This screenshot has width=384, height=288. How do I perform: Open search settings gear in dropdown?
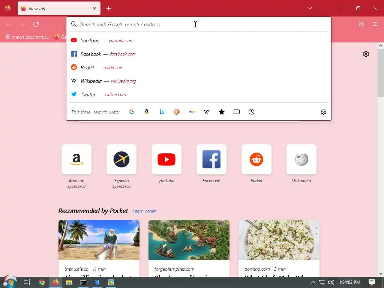(x=324, y=112)
